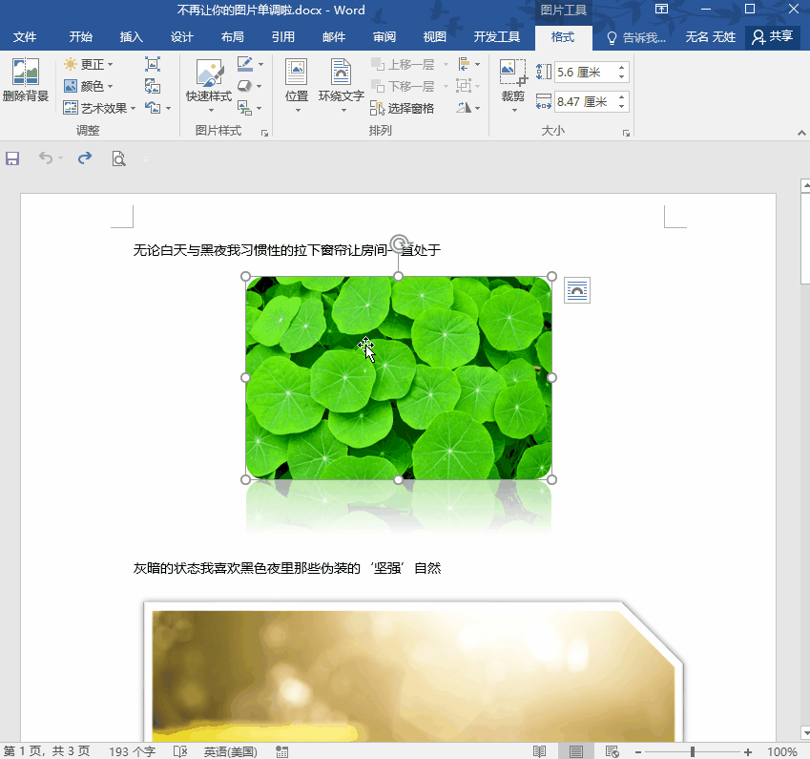
Task: Click the Share (共享) button
Action: 773,36
